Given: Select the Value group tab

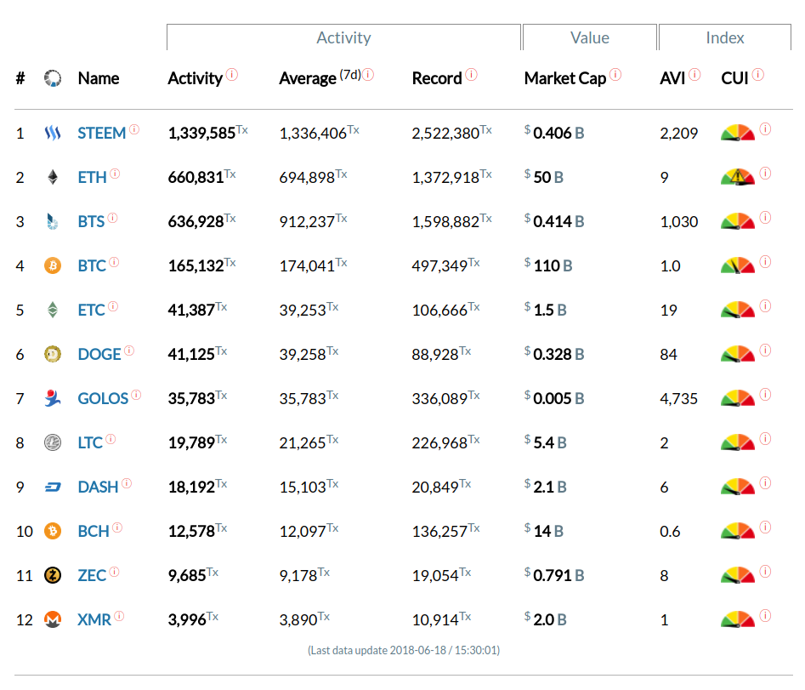Looking at the screenshot, I should [589, 37].
